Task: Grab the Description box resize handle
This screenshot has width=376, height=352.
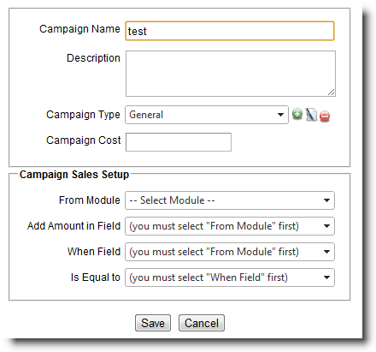Action: tap(332, 92)
